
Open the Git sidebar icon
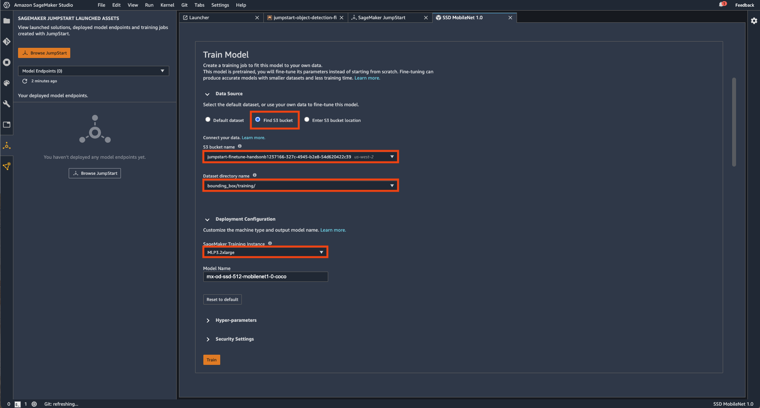pyautogui.click(x=7, y=42)
